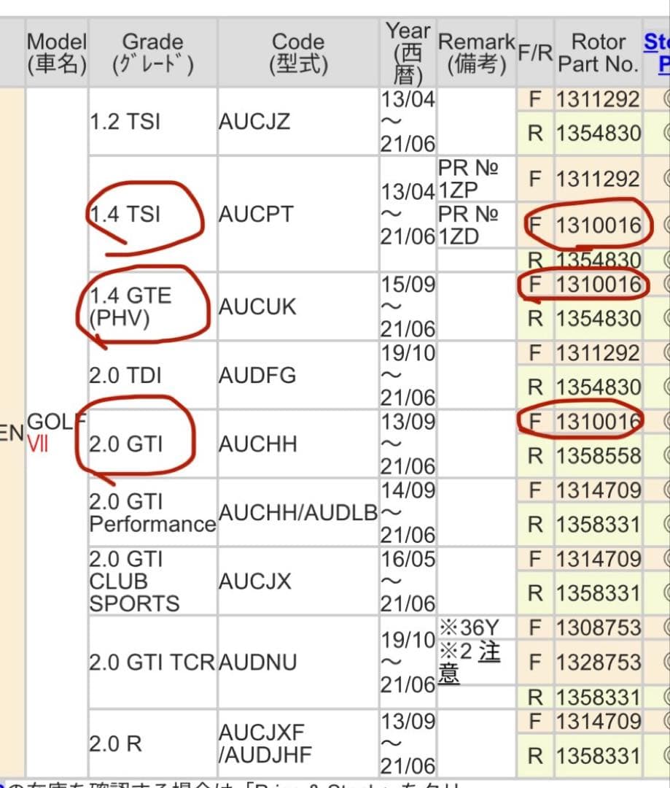Click stock icon beside front rotor 1328753
Viewport: 670px width, 788px height.
664,663
